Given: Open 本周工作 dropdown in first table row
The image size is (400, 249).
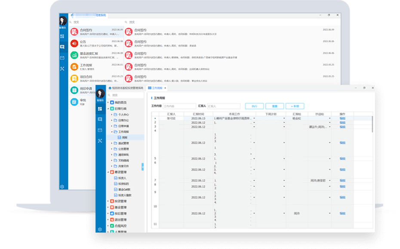Looking at the screenshot, I should click(254, 118).
